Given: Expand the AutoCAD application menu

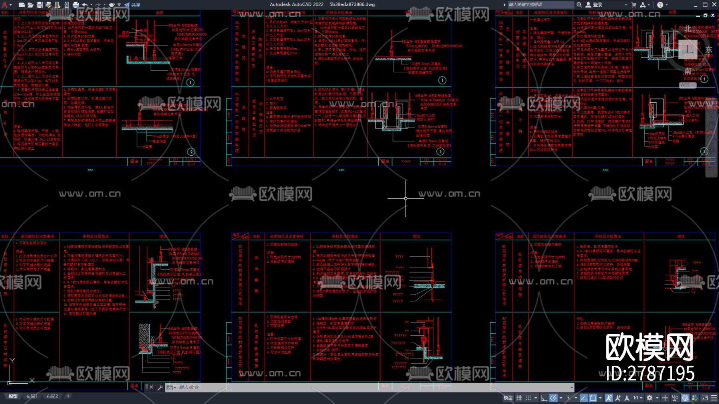Looking at the screenshot, I should (x=5, y=5).
